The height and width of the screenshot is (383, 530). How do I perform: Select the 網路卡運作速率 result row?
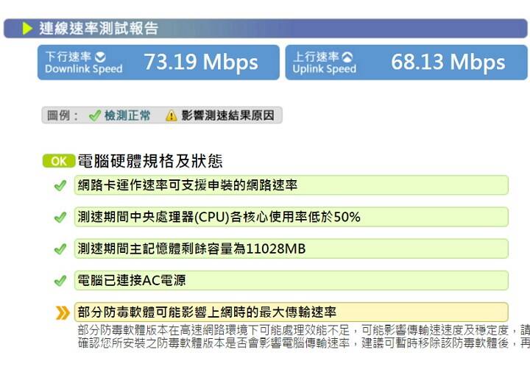(291, 185)
